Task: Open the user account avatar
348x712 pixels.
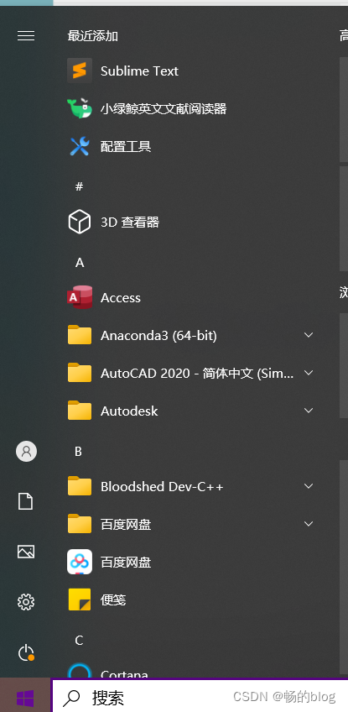Action: coord(26,451)
